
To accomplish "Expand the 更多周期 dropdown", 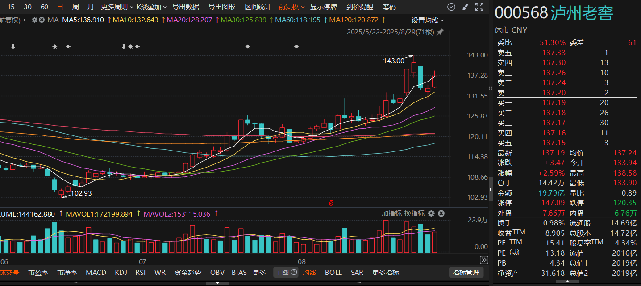I will [x=117, y=7].
